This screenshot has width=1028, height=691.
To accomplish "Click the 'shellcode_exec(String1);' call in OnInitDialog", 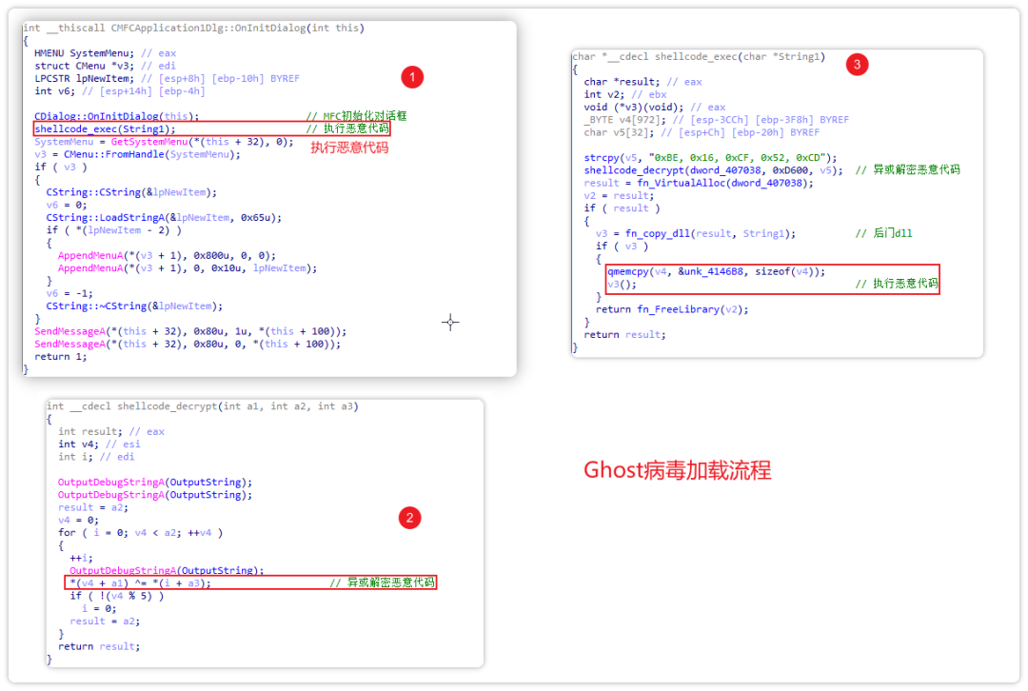I will tap(105, 129).
